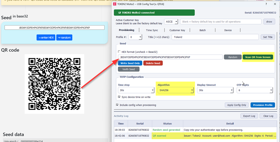The image size is (280, 142).
Task: Switch to the Batch tab
Action: [202, 30]
